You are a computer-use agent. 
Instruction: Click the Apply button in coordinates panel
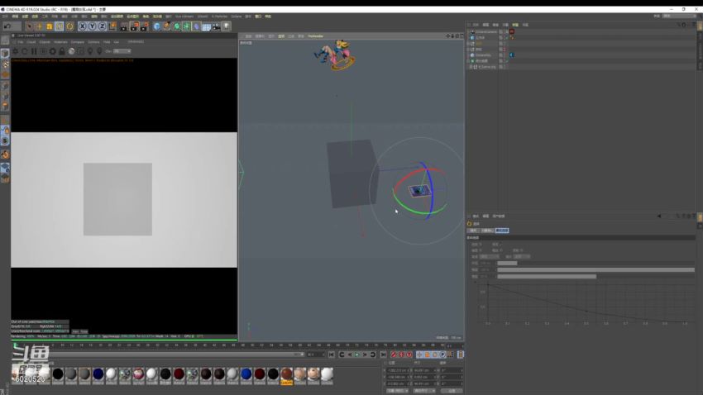pos(452,391)
